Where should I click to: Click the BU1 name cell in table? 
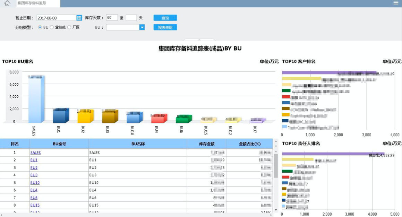(138, 160)
